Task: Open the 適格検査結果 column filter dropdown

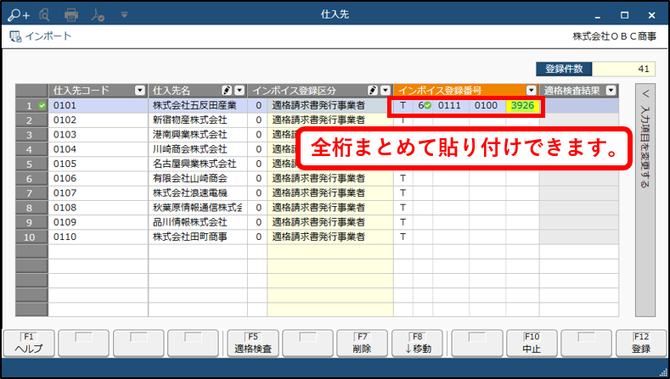Action: coord(611,91)
